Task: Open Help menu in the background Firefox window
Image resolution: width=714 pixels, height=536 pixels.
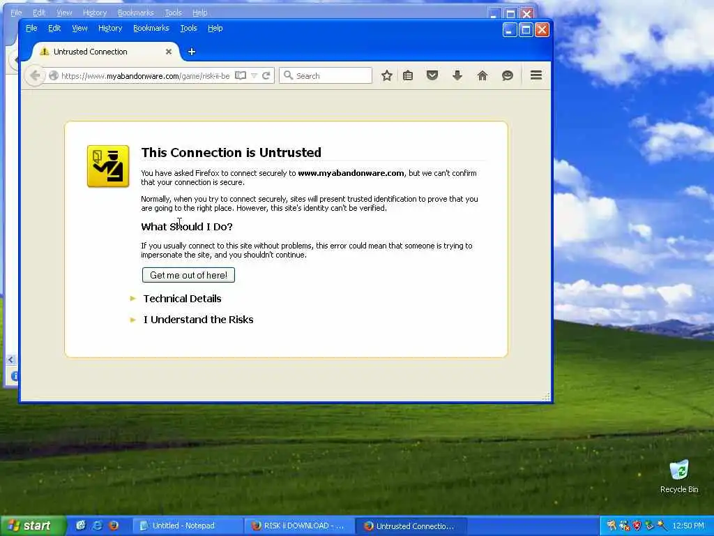Action: (x=199, y=13)
